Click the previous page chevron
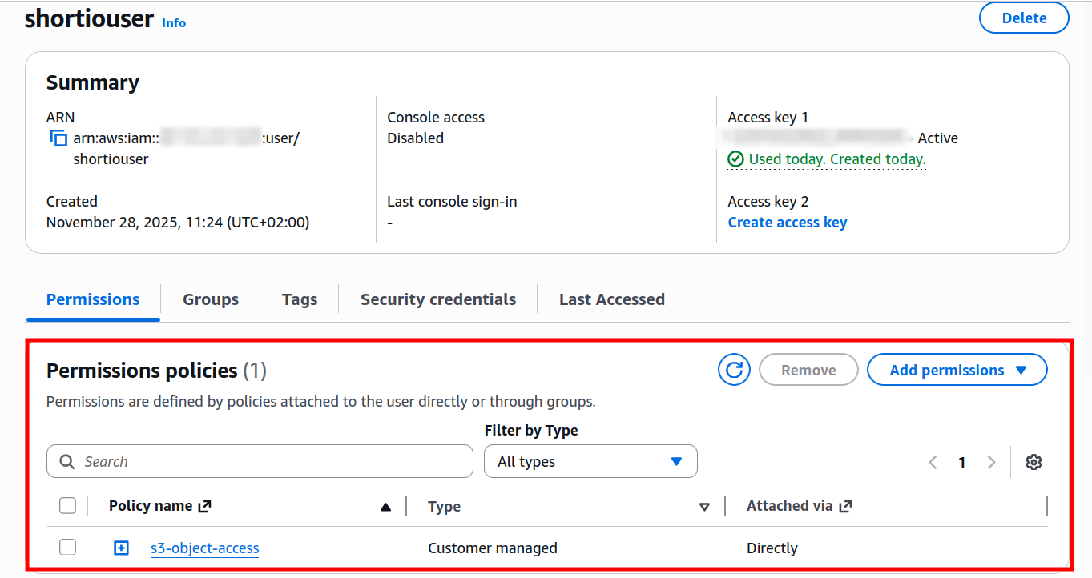This screenshot has width=1092, height=578. coord(933,462)
